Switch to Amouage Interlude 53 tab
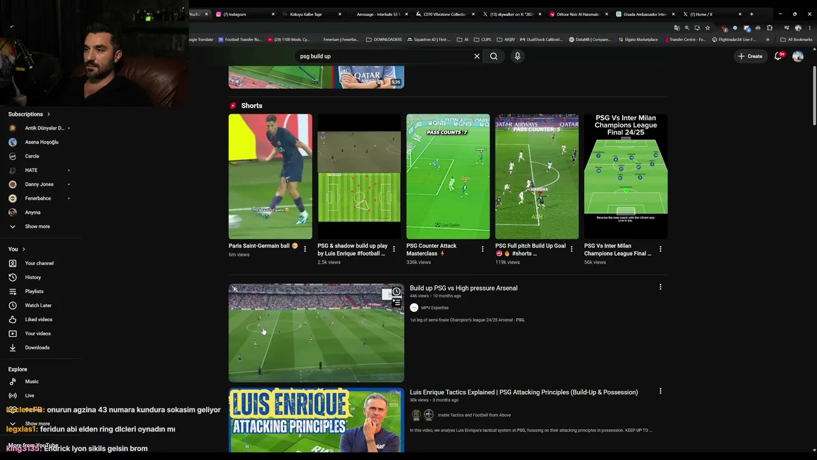The image size is (817, 460). [380, 14]
